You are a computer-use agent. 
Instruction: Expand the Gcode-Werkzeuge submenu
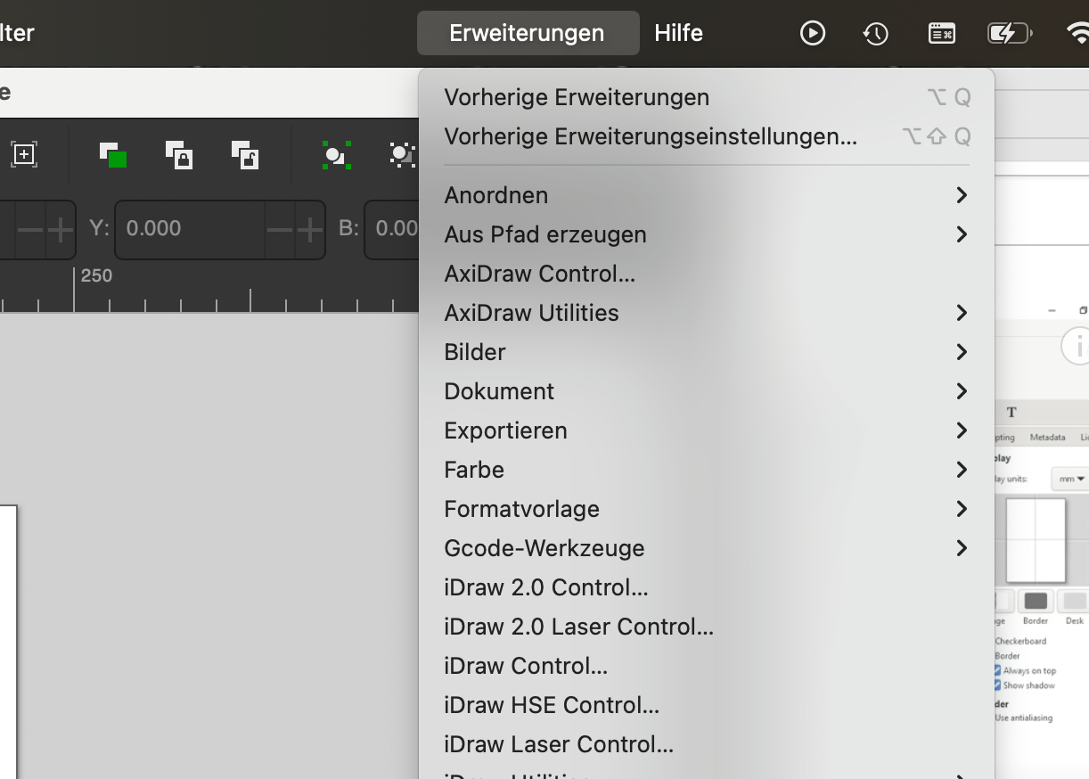coord(705,548)
